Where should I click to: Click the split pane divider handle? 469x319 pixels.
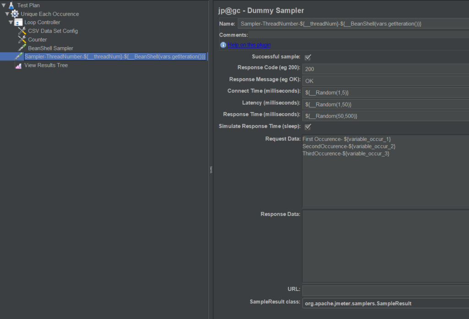point(211,169)
